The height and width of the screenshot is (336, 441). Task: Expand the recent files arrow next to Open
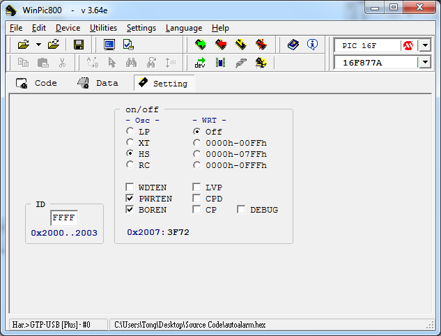pyautogui.click(x=38, y=45)
